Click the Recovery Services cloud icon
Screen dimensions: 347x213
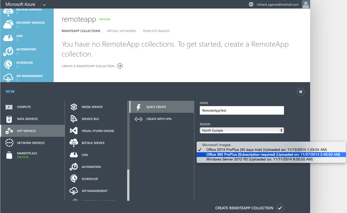(8, 24)
